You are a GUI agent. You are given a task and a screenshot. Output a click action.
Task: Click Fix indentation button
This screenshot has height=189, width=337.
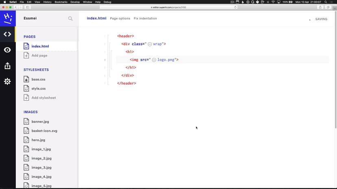pos(145,19)
